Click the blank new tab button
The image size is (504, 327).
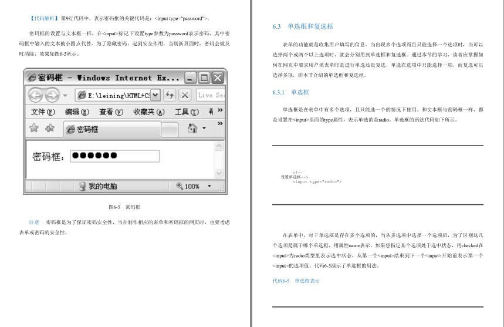(170, 130)
